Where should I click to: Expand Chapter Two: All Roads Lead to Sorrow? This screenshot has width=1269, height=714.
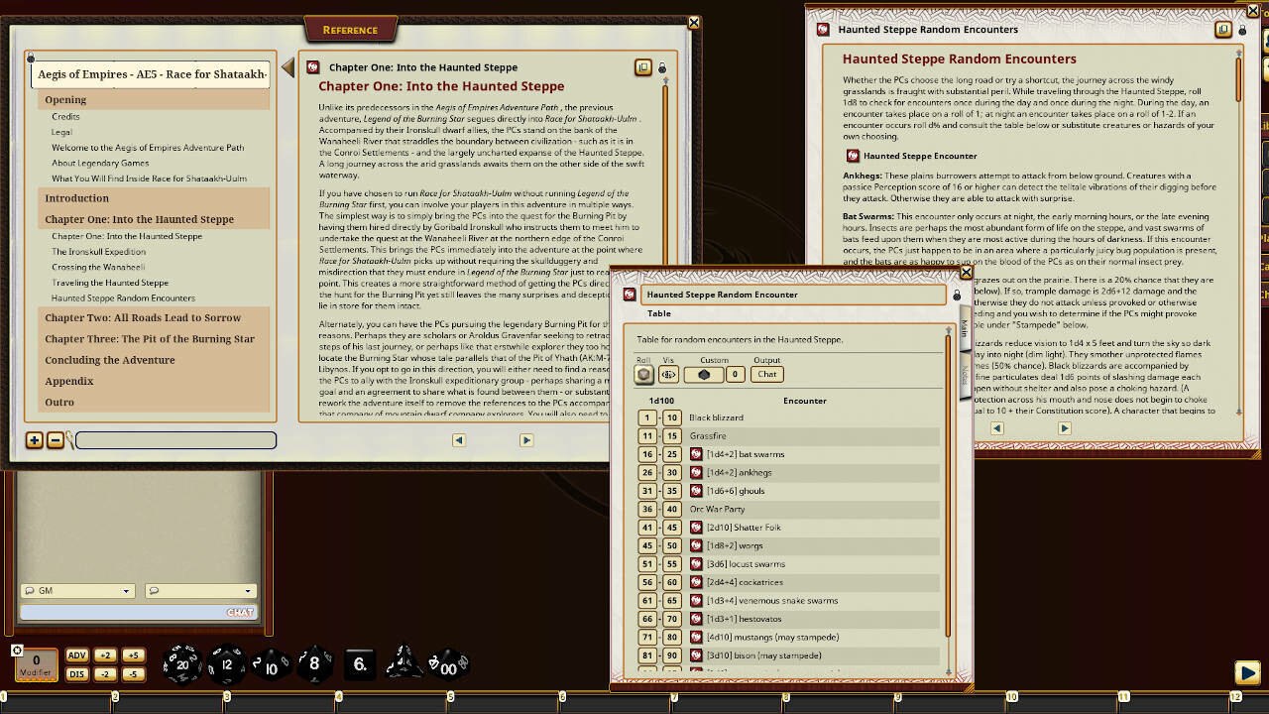click(x=143, y=318)
